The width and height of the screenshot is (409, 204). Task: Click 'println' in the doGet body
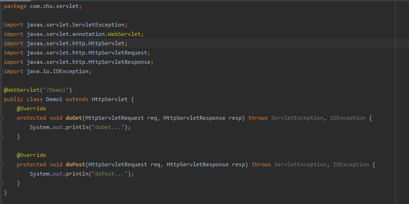[x=77, y=127]
